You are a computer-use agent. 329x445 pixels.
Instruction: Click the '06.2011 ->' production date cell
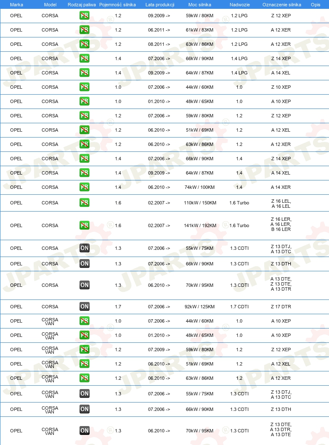point(159,30)
